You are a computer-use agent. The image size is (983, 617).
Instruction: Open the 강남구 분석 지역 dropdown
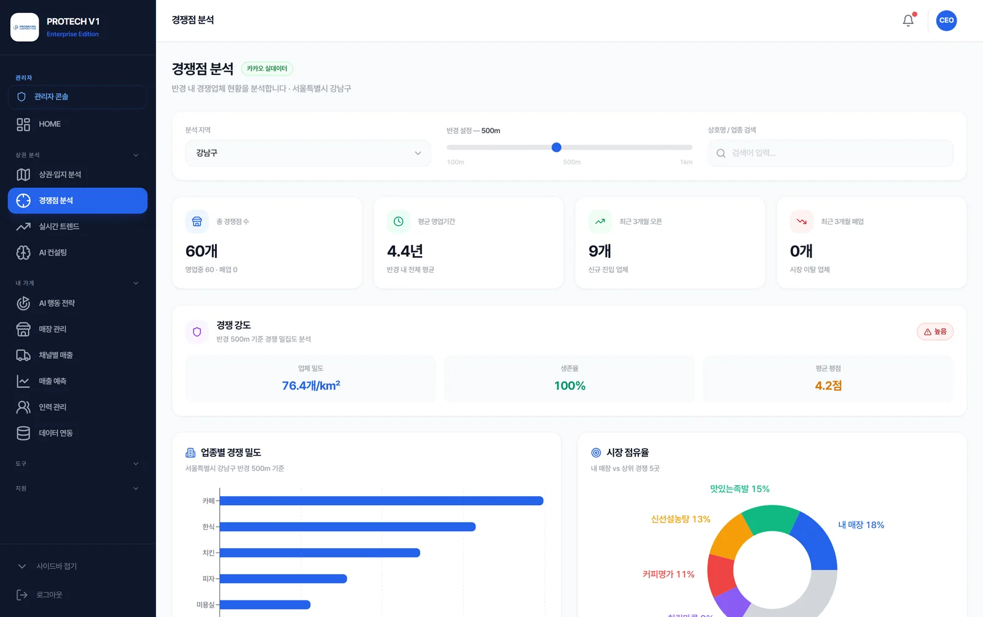[x=308, y=153]
